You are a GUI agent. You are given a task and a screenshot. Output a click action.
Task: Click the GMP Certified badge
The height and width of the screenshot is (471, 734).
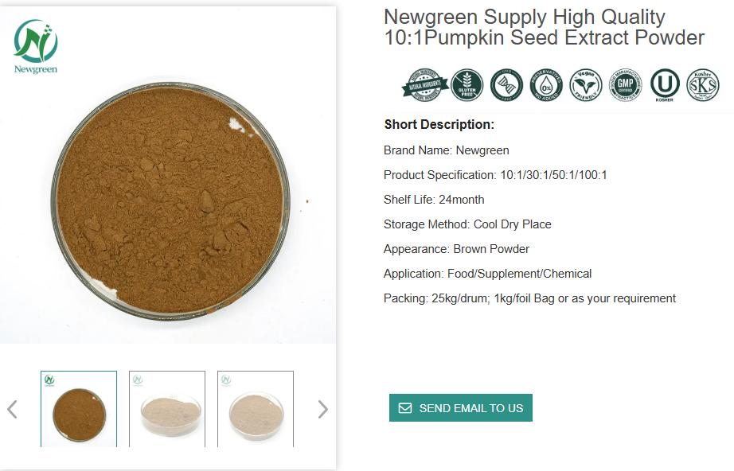click(626, 85)
